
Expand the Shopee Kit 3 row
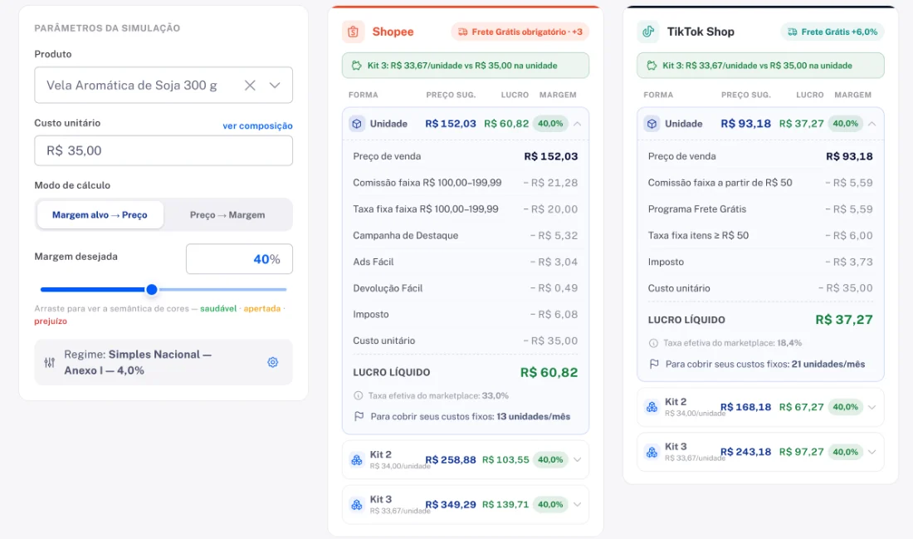(577, 505)
